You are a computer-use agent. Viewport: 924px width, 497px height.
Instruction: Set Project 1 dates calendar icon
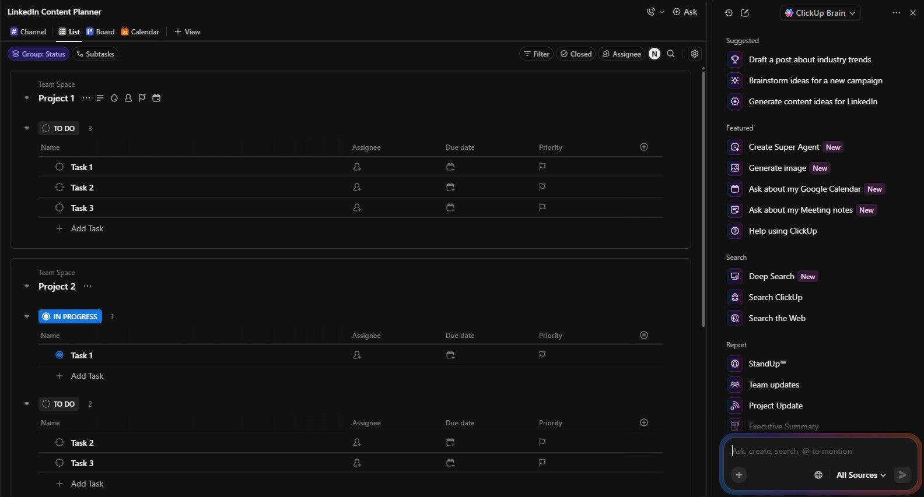[156, 98]
